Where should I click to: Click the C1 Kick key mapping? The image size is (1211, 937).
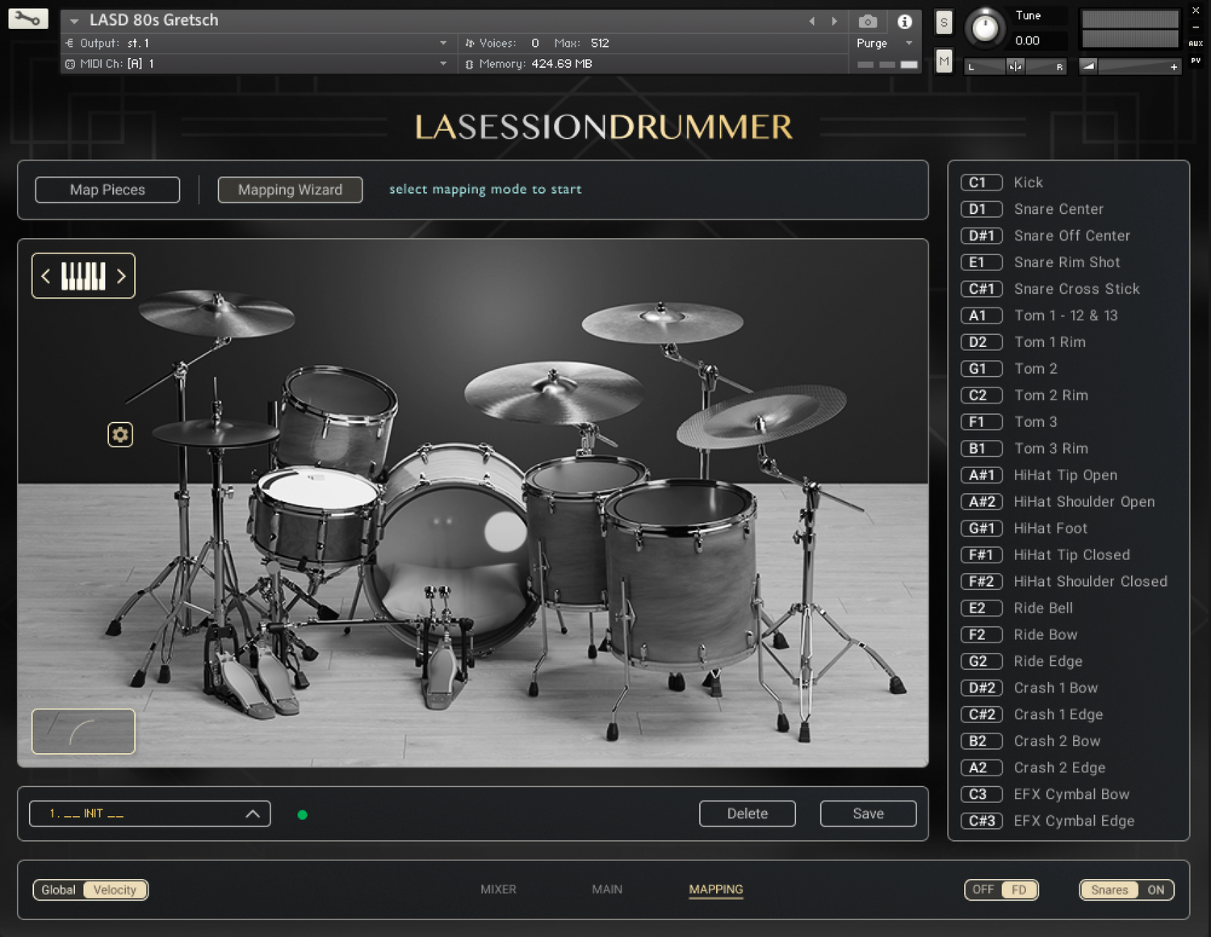point(981,182)
